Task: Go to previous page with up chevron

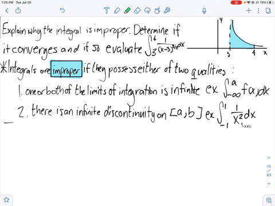Action: click(x=269, y=158)
